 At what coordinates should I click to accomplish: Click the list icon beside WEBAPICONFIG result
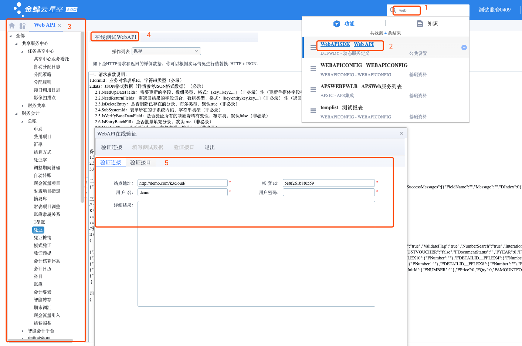(x=313, y=69)
